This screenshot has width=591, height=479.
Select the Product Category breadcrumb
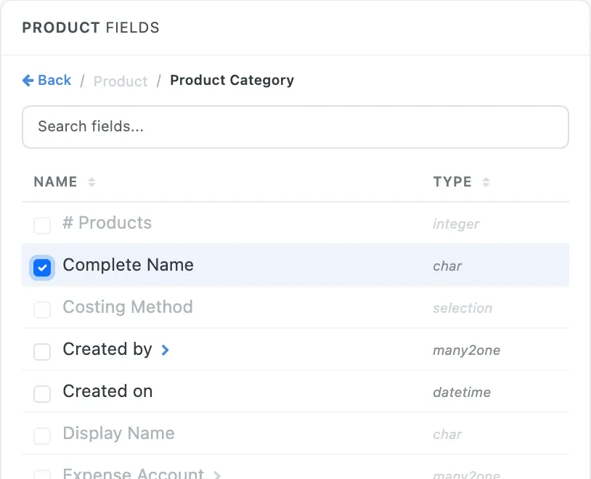[x=232, y=81]
